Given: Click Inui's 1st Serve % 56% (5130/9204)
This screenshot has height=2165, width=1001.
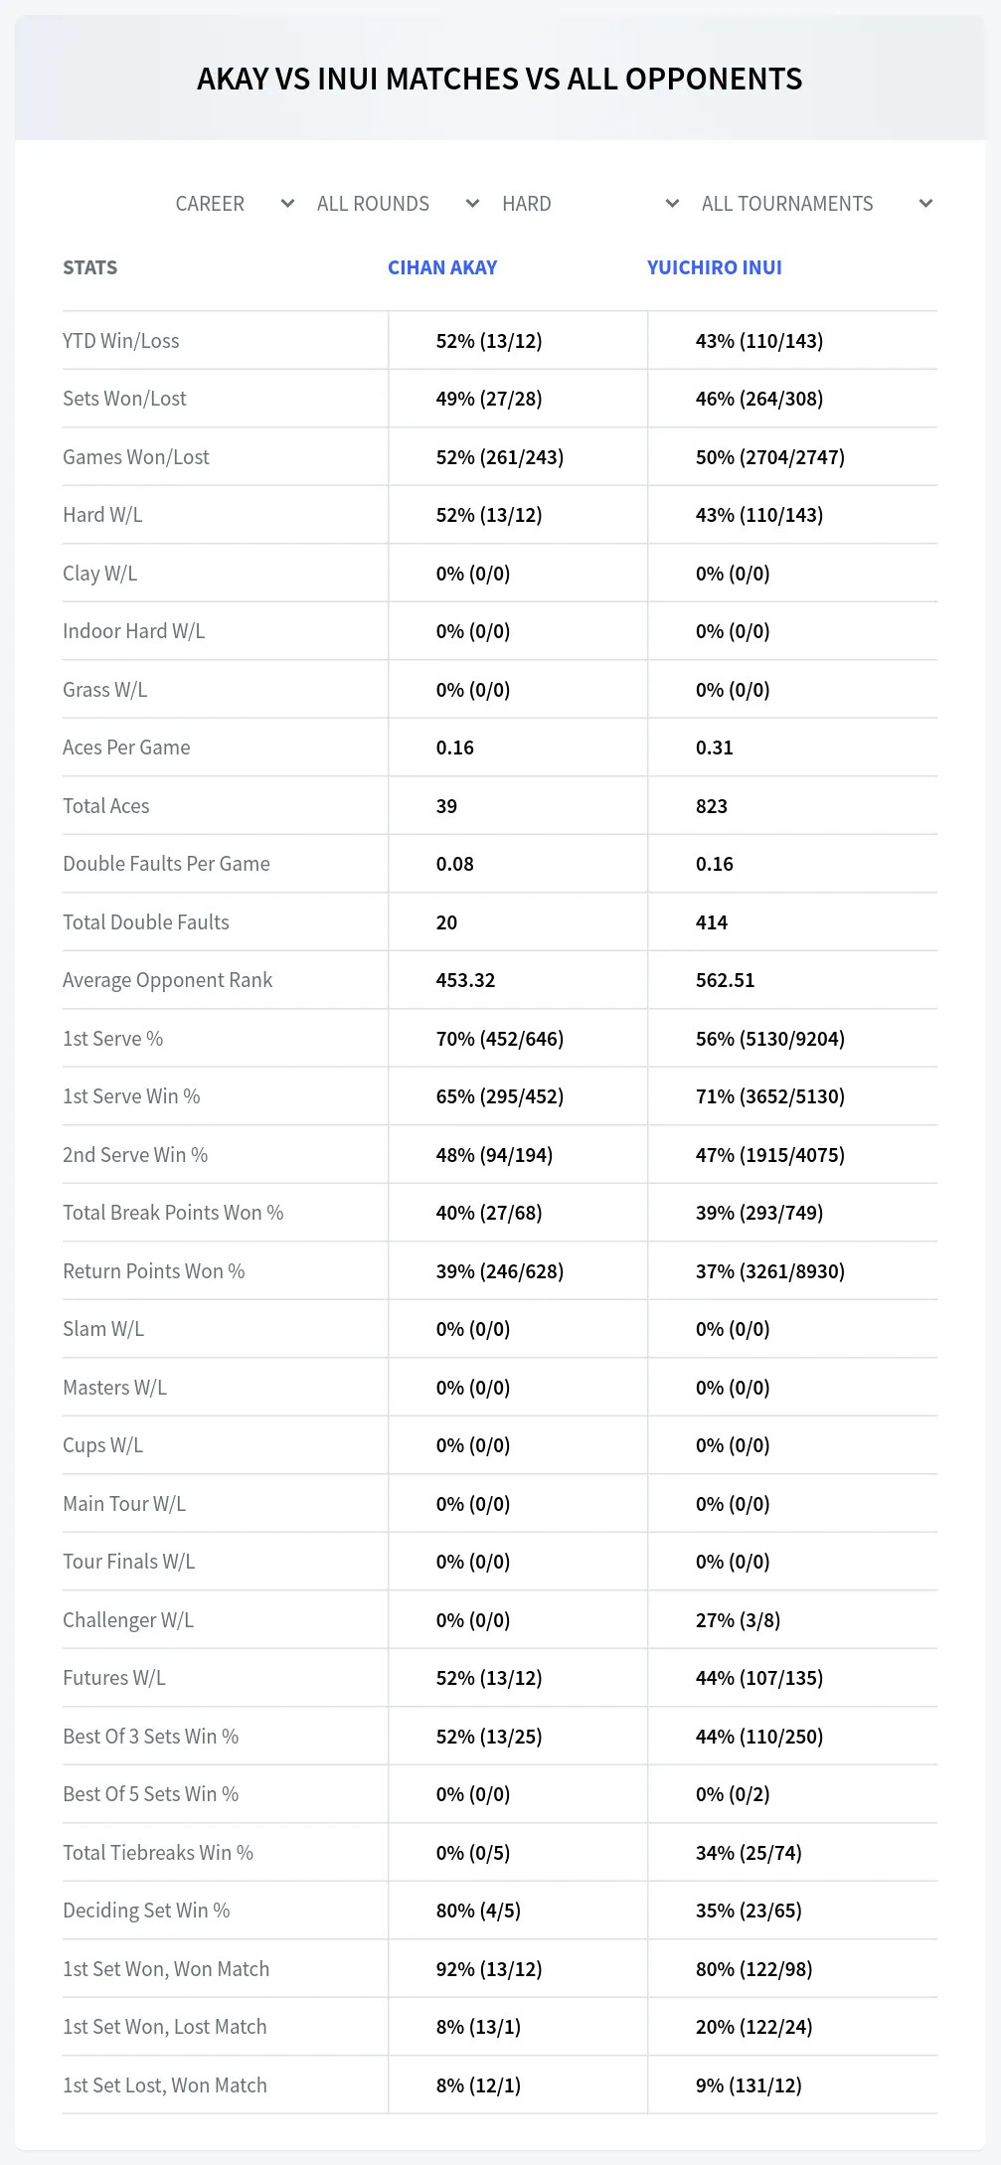Looking at the screenshot, I should pyautogui.click(x=770, y=1039).
